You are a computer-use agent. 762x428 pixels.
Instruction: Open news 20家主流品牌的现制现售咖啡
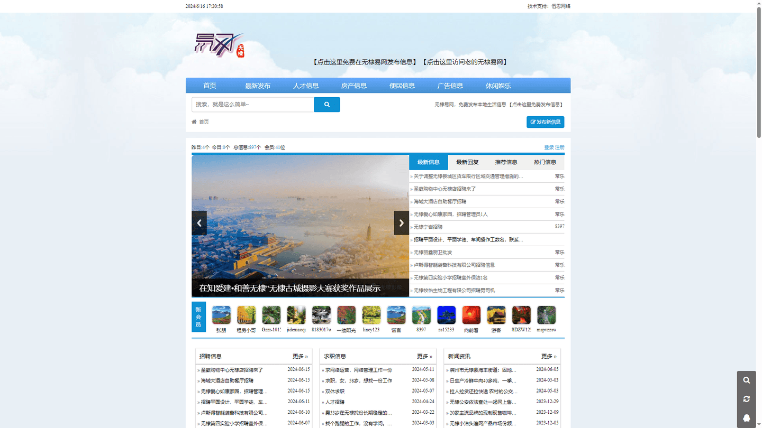coord(483,413)
